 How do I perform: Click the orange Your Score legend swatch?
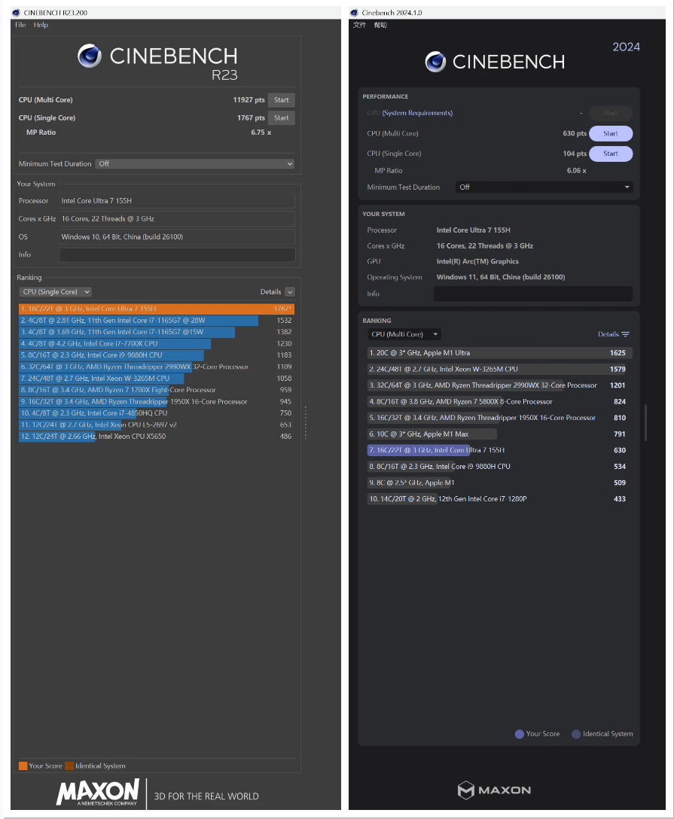(x=23, y=766)
